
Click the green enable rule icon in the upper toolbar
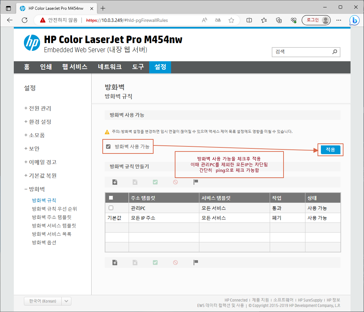[x=155, y=182]
